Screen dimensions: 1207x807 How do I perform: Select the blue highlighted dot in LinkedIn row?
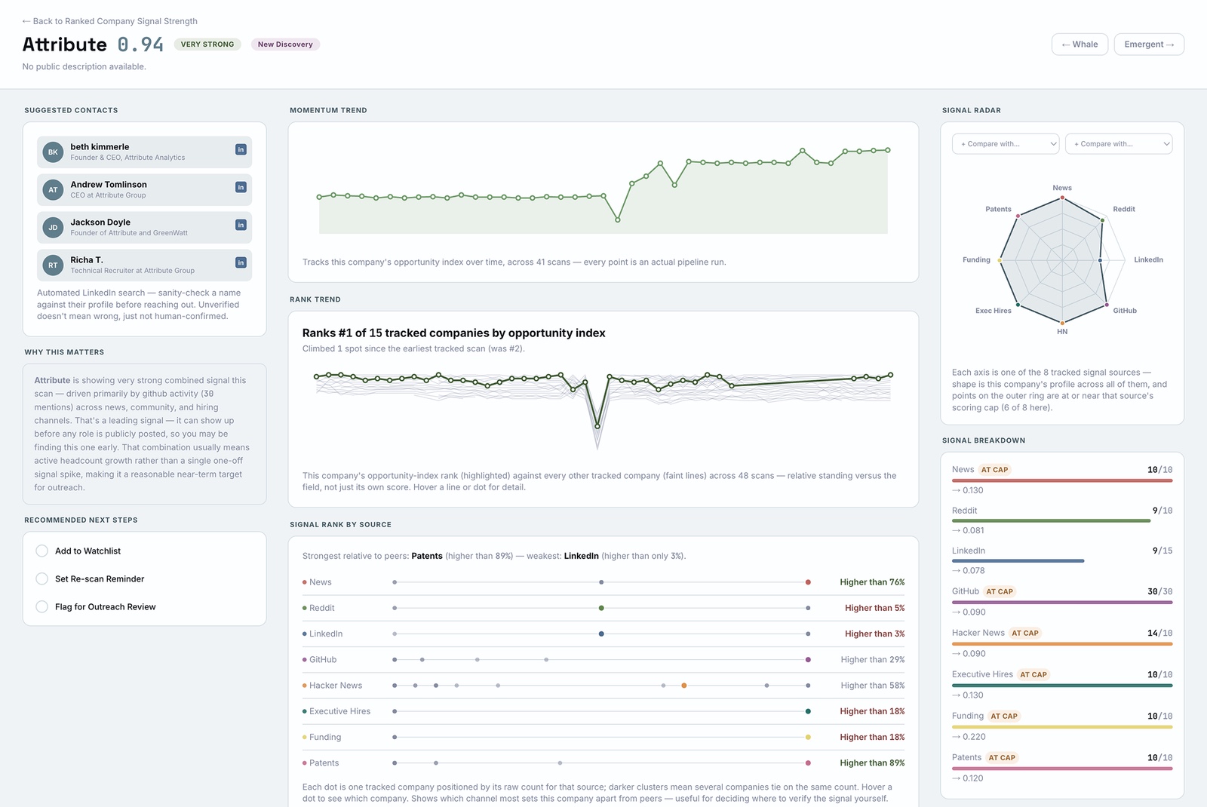click(x=601, y=634)
